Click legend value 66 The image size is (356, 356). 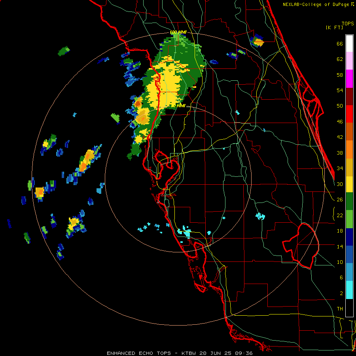click(x=340, y=44)
